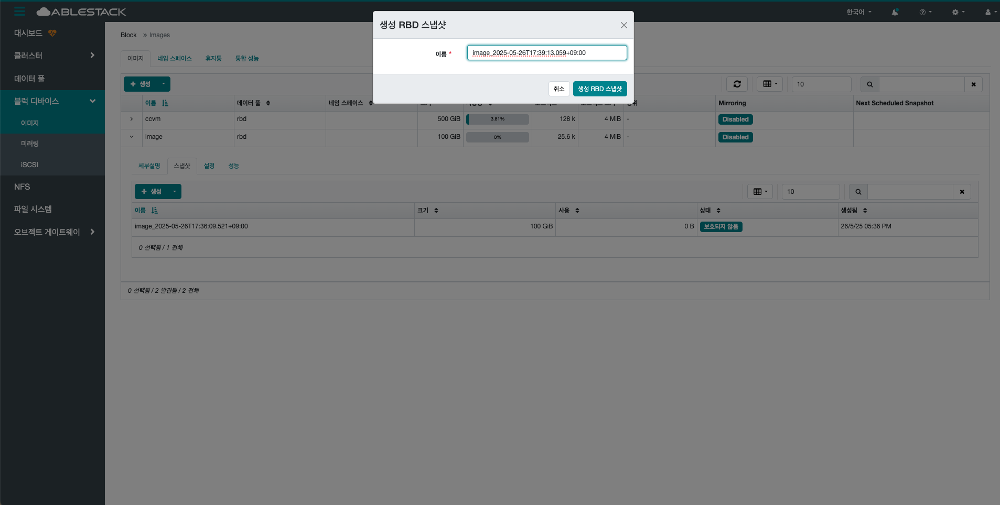Open the settings gear icon
1000x505 pixels.
956,12
